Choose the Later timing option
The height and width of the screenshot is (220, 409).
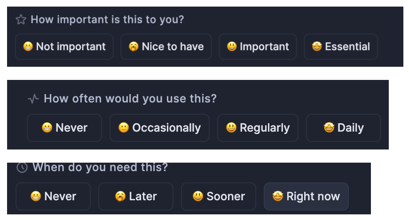tap(136, 196)
